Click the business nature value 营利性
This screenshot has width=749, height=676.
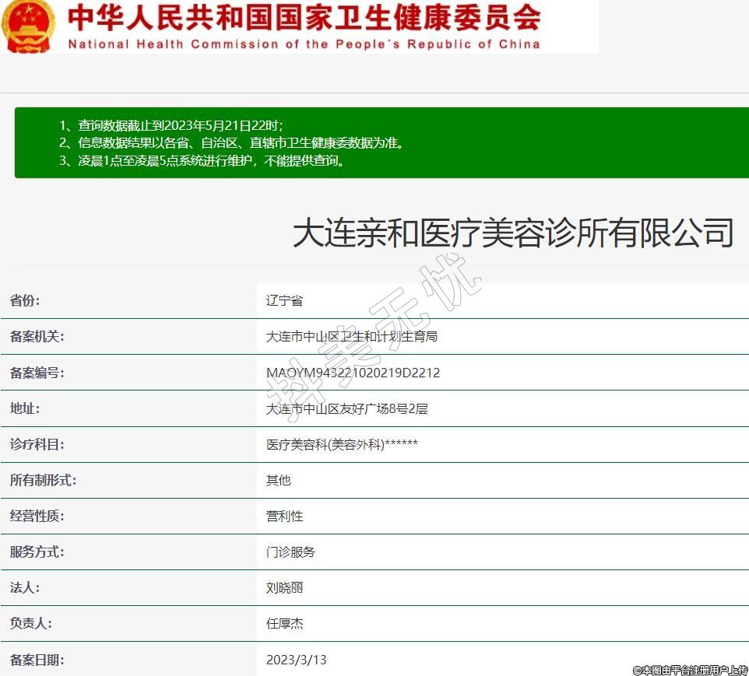[284, 516]
